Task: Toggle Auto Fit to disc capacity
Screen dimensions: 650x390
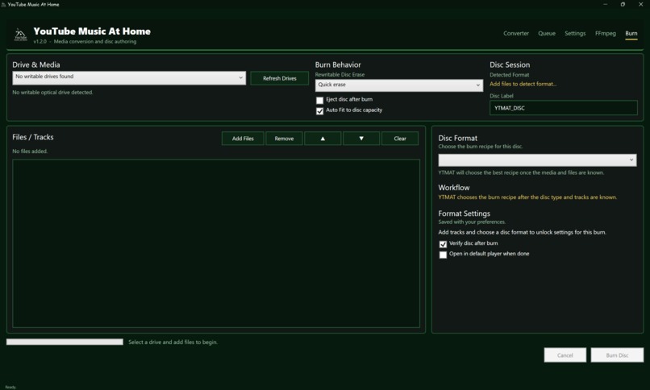Action: pos(319,111)
